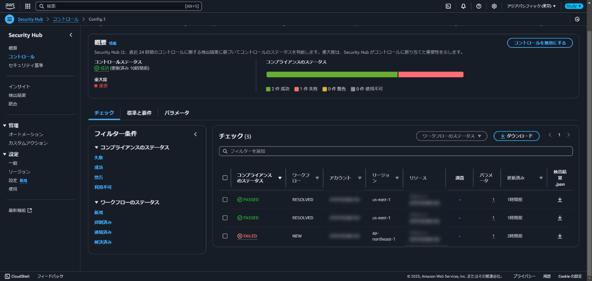Check the first PASSED row checkbox
Screen dimensions: 592x281
click(x=225, y=199)
